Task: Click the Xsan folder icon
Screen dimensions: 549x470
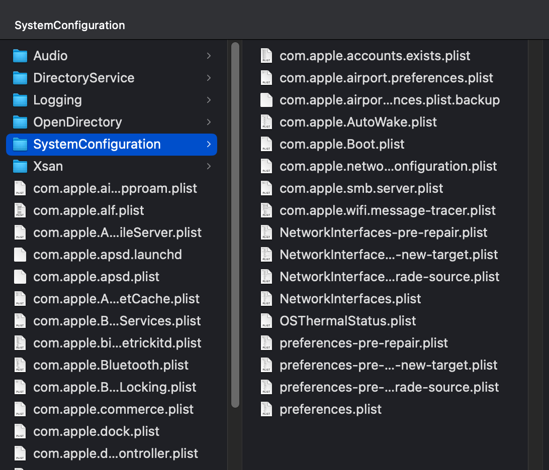Action: pos(20,166)
